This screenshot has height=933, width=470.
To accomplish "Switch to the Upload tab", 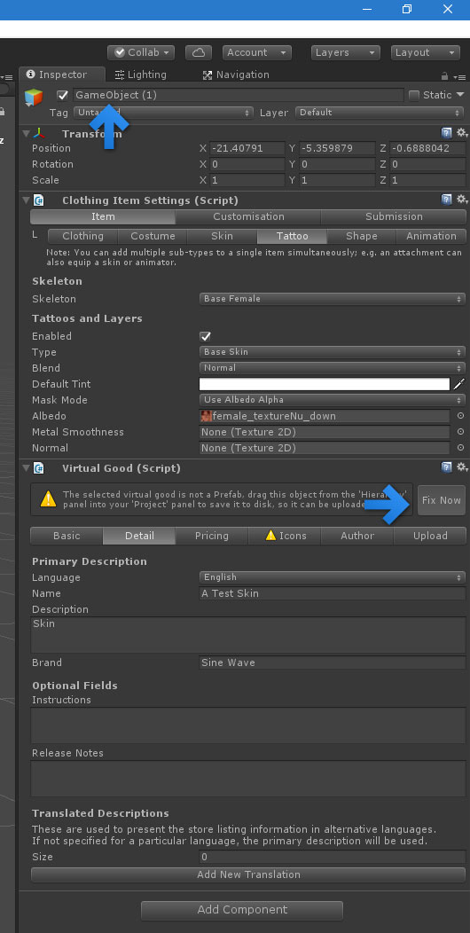I will point(430,536).
